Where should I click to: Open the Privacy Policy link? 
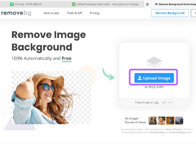click(x=157, y=132)
